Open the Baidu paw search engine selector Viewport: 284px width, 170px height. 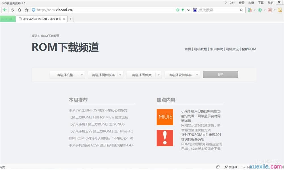pos(195,10)
